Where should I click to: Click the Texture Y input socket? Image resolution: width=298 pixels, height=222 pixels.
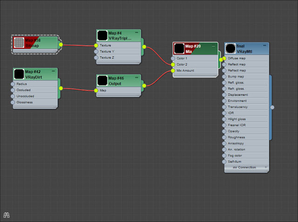(96, 52)
